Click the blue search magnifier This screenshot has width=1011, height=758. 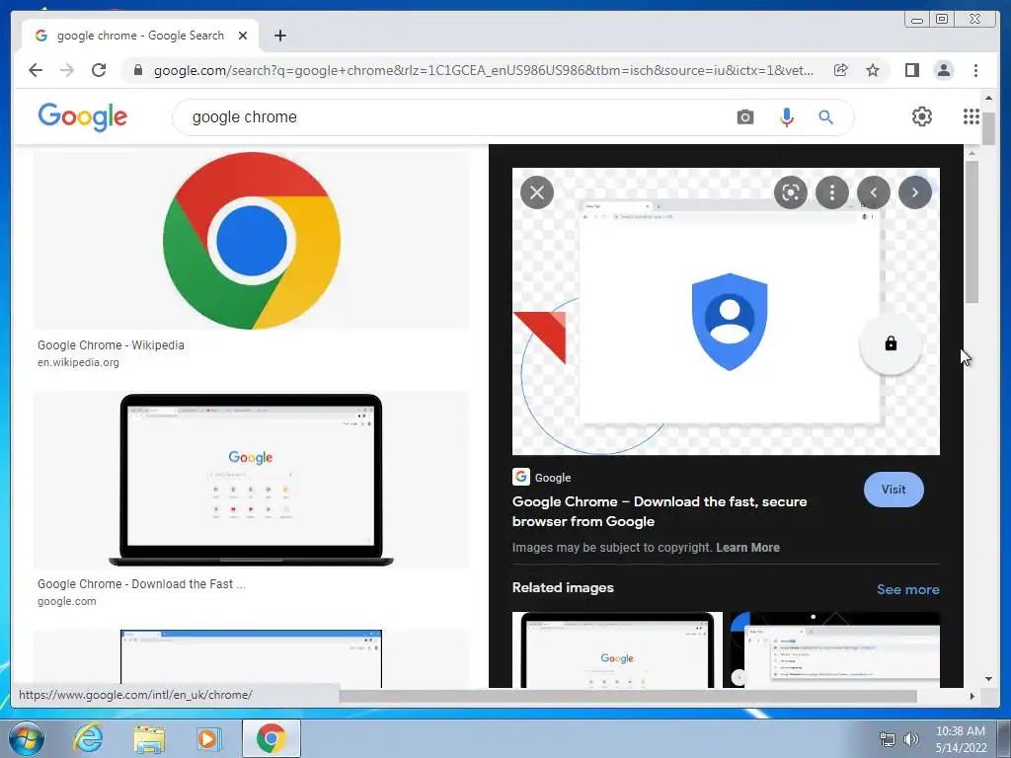826,117
